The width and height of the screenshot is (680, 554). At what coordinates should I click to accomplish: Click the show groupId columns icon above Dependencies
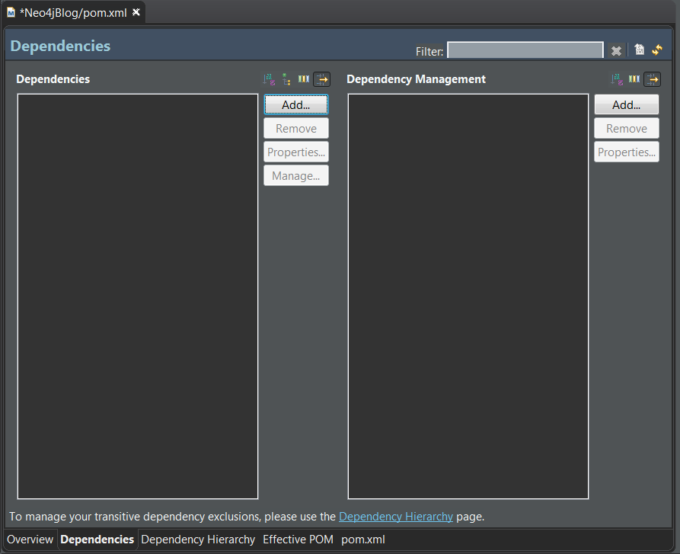coord(303,78)
